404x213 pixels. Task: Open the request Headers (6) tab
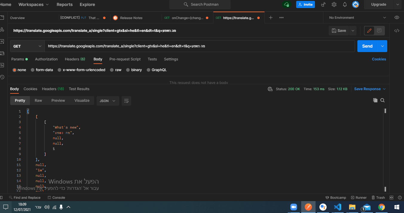click(75, 59)
